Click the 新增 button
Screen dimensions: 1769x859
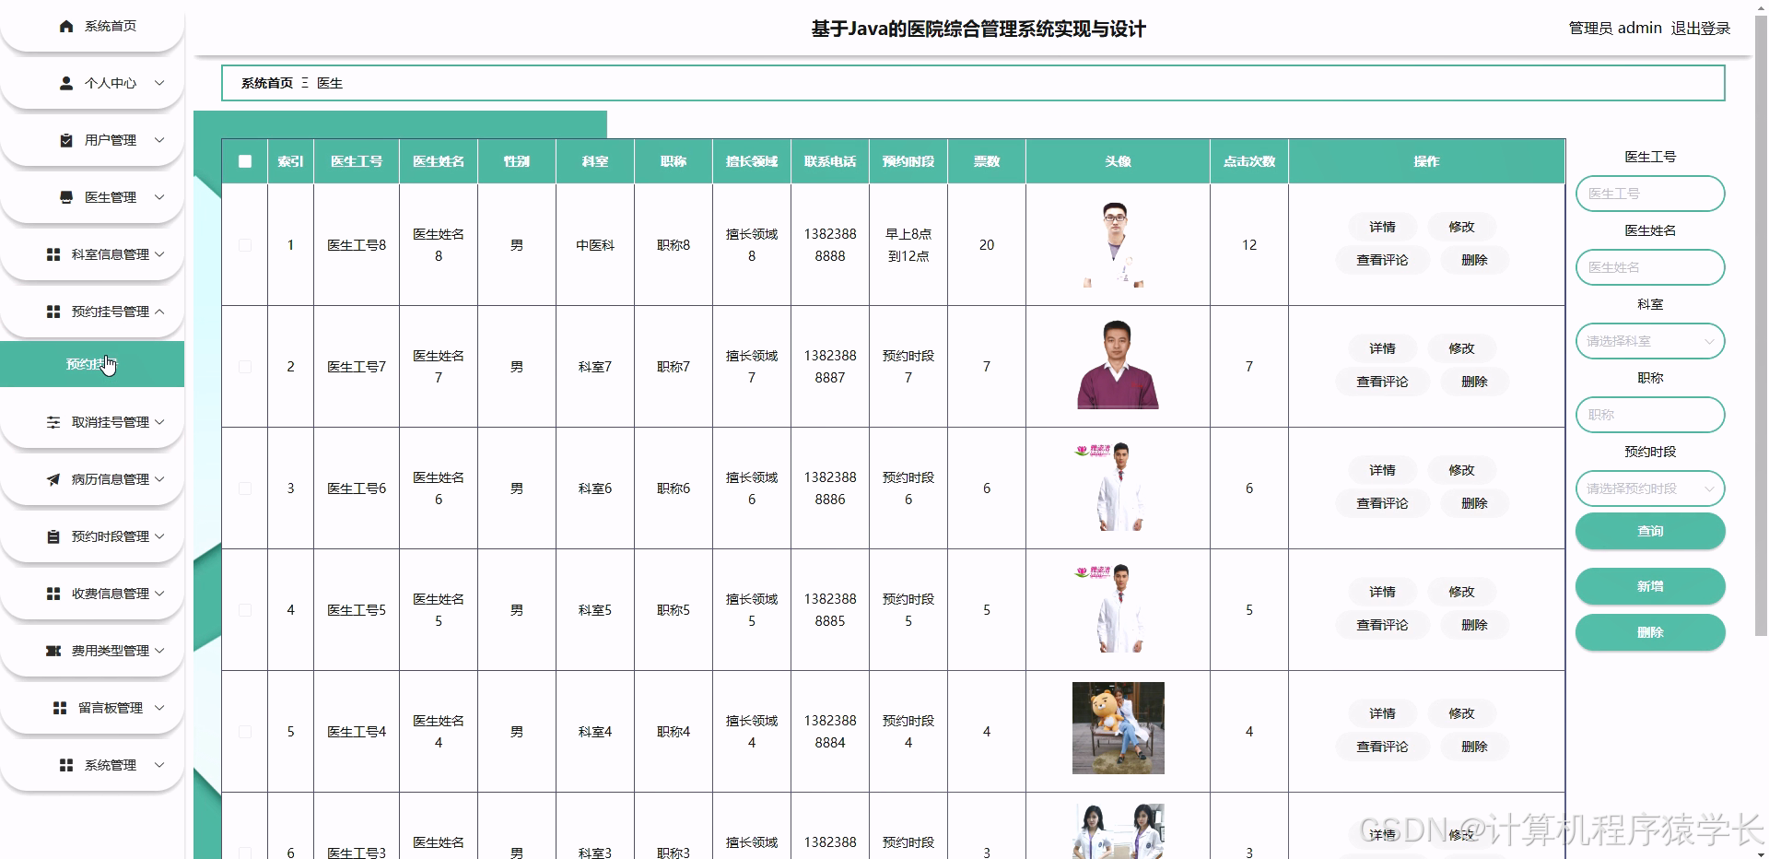1650,586
